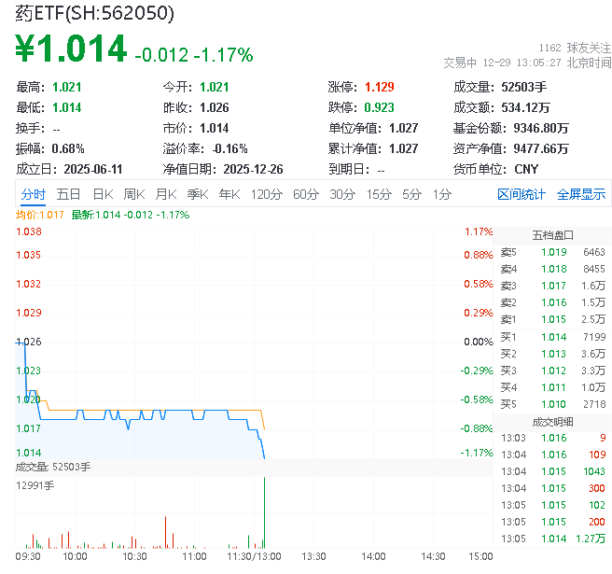Choose the 30分 interval tab
This screenshot has height=574, width=612.
coord(342,194)
